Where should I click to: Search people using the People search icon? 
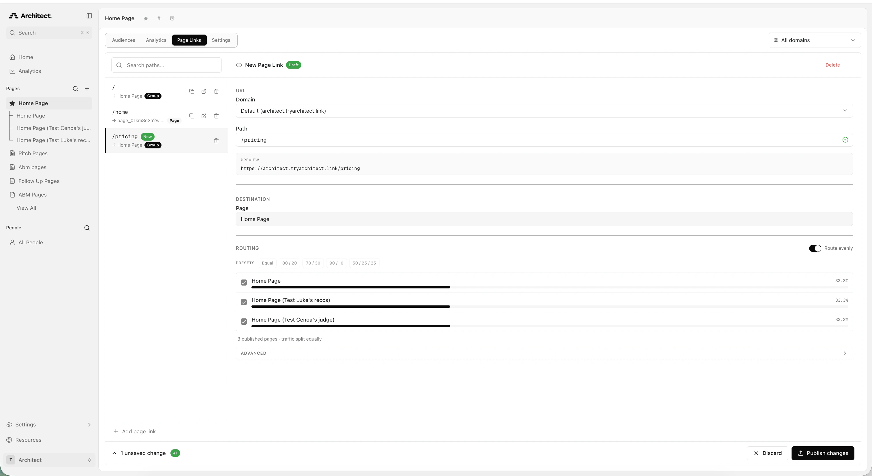[87, 228]
